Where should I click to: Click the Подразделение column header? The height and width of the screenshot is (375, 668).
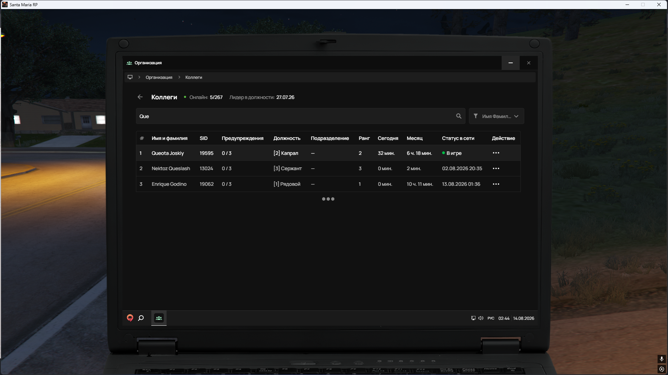pyautogui.click(x=330, y=138)
